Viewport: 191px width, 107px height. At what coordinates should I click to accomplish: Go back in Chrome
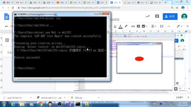3,8
